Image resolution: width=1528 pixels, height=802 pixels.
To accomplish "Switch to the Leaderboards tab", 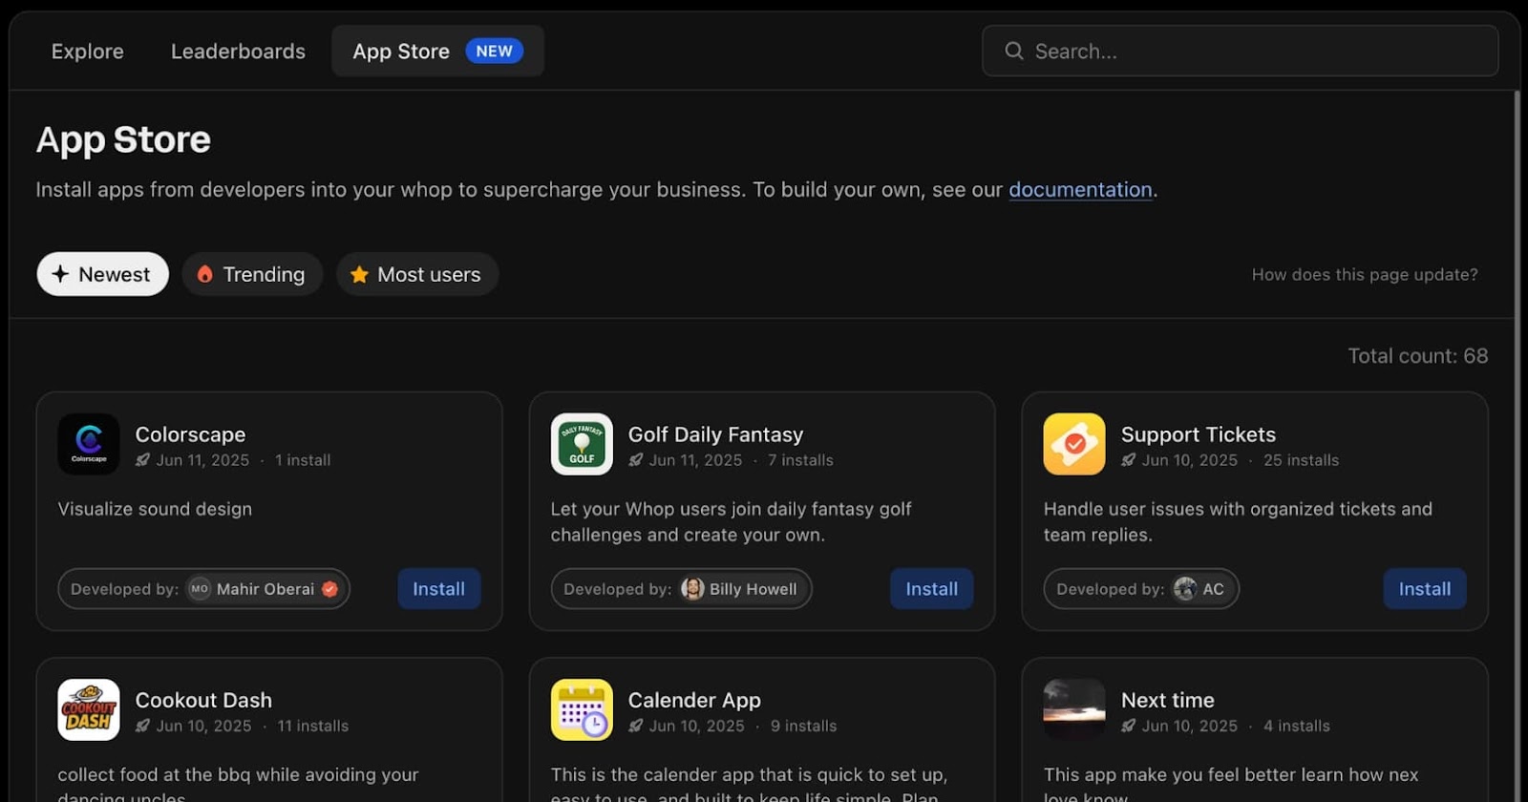I will (238, 52).
